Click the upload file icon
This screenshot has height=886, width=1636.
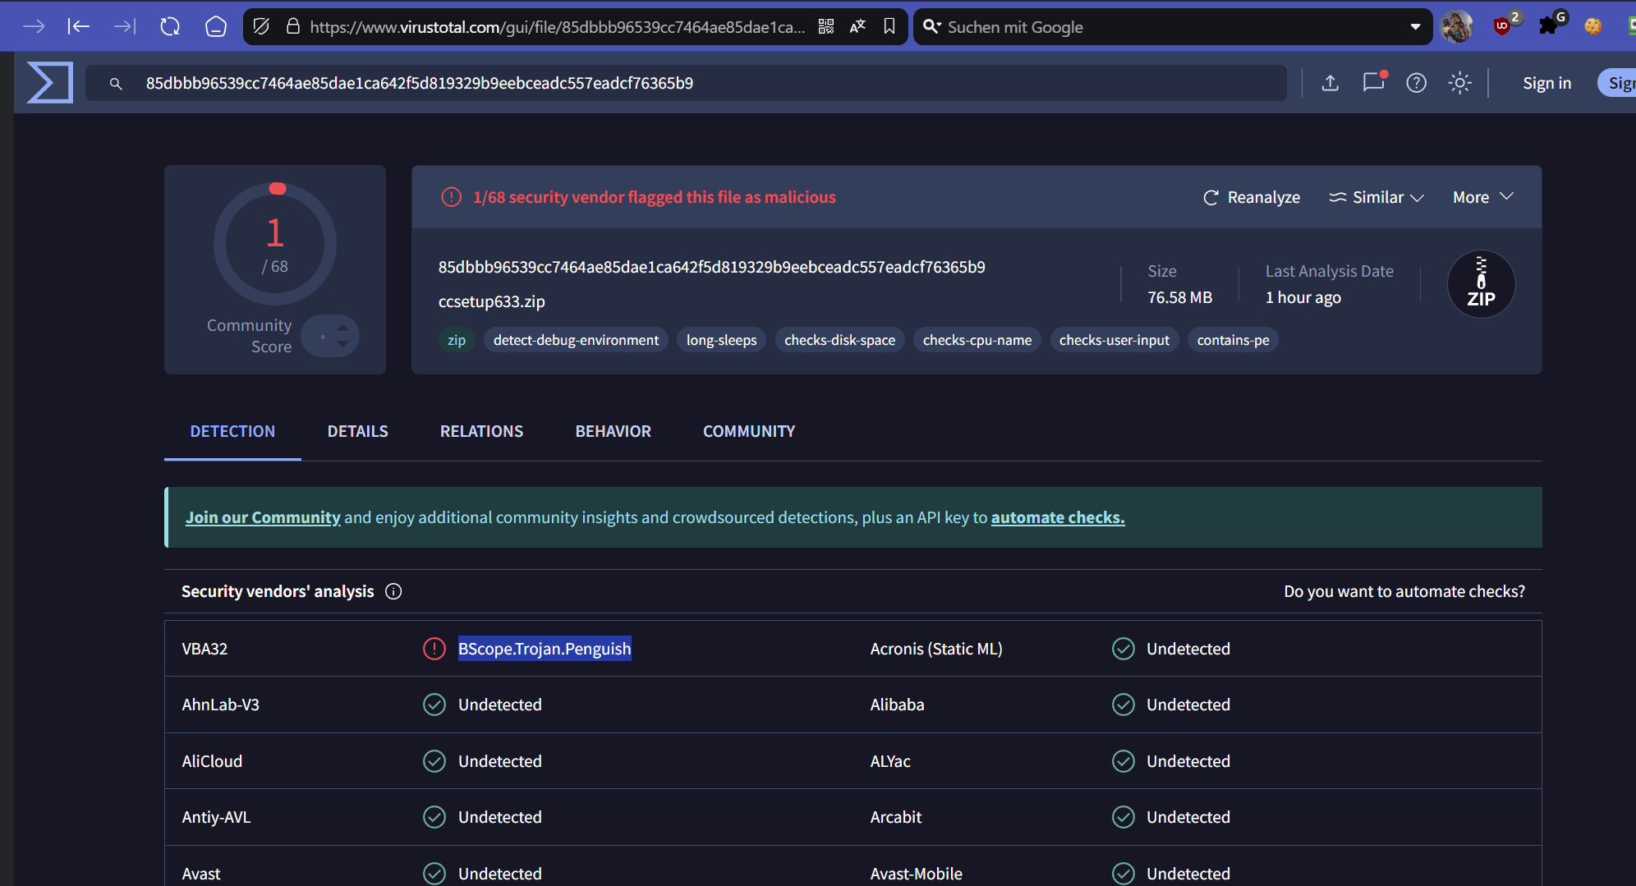point(1330,83)
